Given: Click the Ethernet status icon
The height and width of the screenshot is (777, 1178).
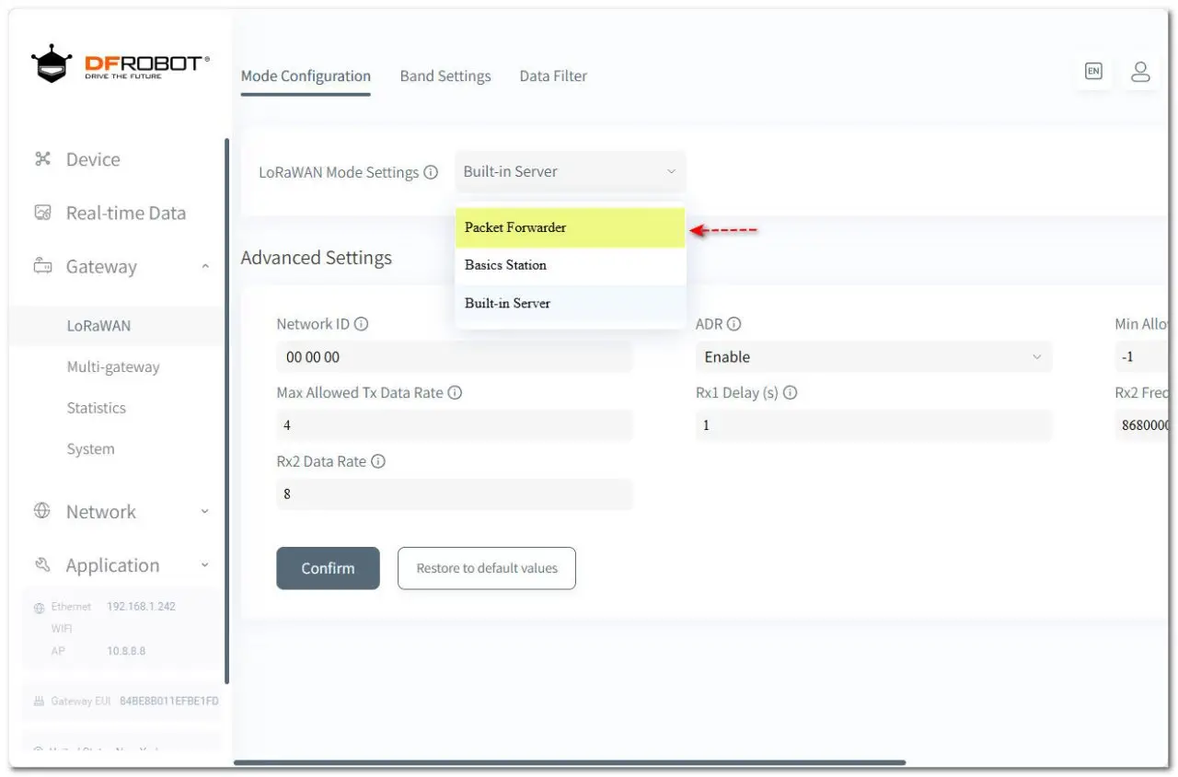Looking at the screenshot, I should coord(40,608).
